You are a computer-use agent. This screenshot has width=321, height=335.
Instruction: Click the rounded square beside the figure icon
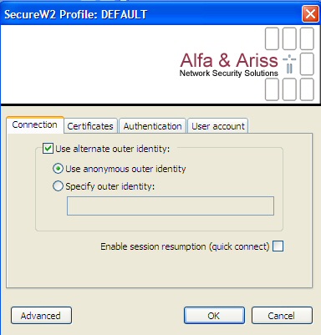[x=307, y=63]
